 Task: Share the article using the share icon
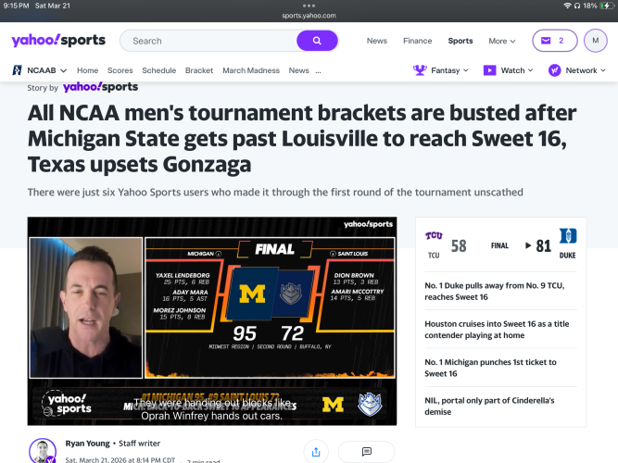[x=316, y=451]
